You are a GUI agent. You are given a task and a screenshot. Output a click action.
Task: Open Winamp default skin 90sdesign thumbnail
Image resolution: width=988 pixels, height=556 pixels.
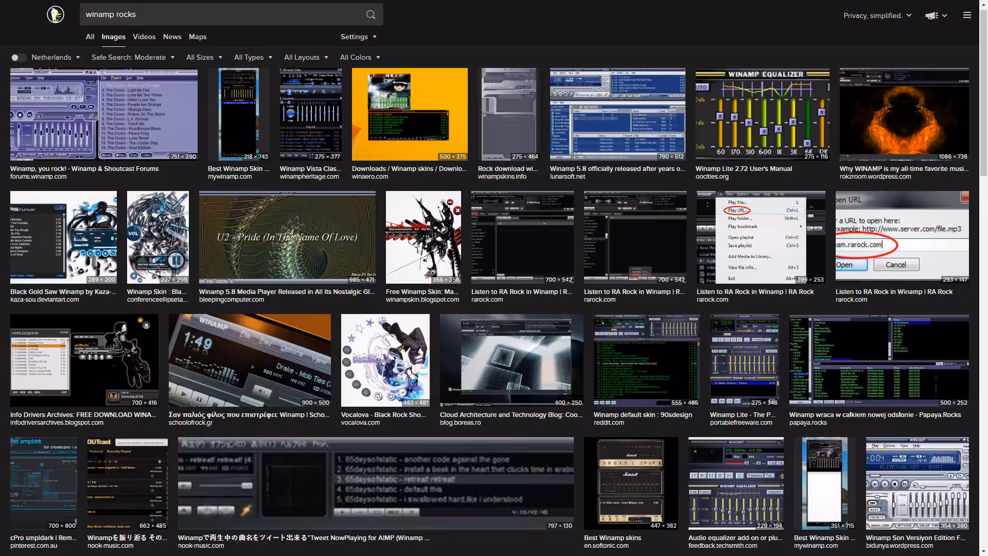coord(647,360)
